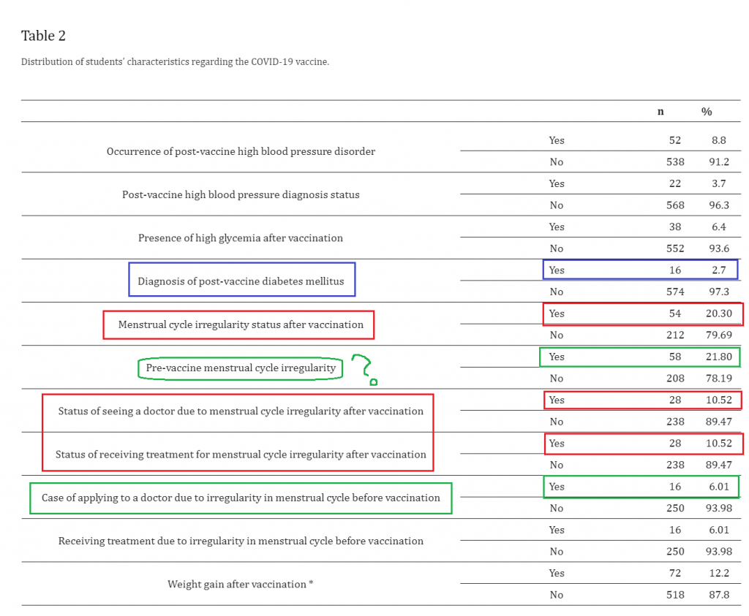The width and height of the screenshot is (749, 616).
Task: Click "Status of seeing a doctor" row label
Action: [x=241, y=411]
